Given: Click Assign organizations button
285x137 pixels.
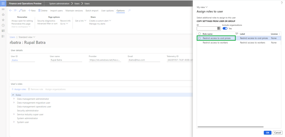Looking at the screenshot, I should 56,89.
